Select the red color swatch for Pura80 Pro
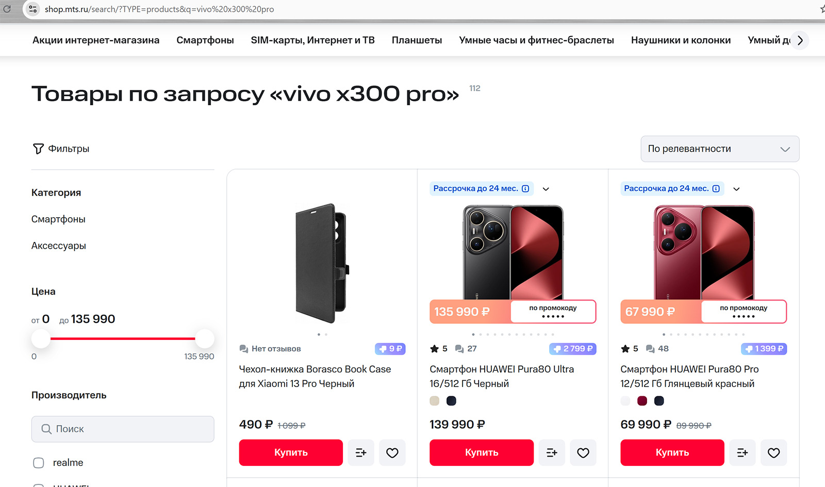Screen dimensions: 825x487 click(642, 401)
